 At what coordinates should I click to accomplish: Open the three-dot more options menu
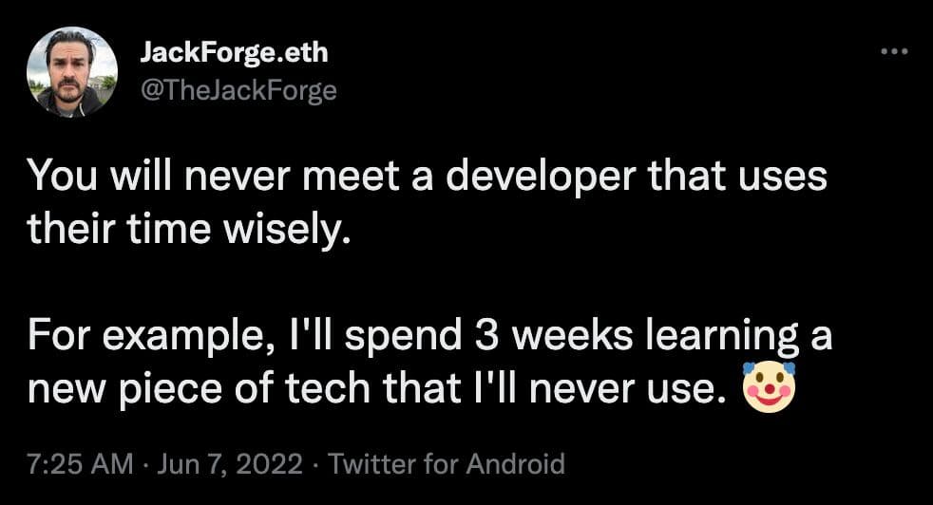[894, 52]
